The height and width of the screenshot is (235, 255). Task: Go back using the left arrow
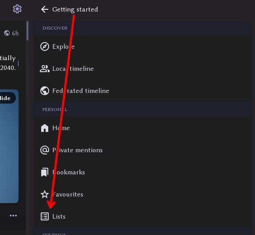[45, 9]
